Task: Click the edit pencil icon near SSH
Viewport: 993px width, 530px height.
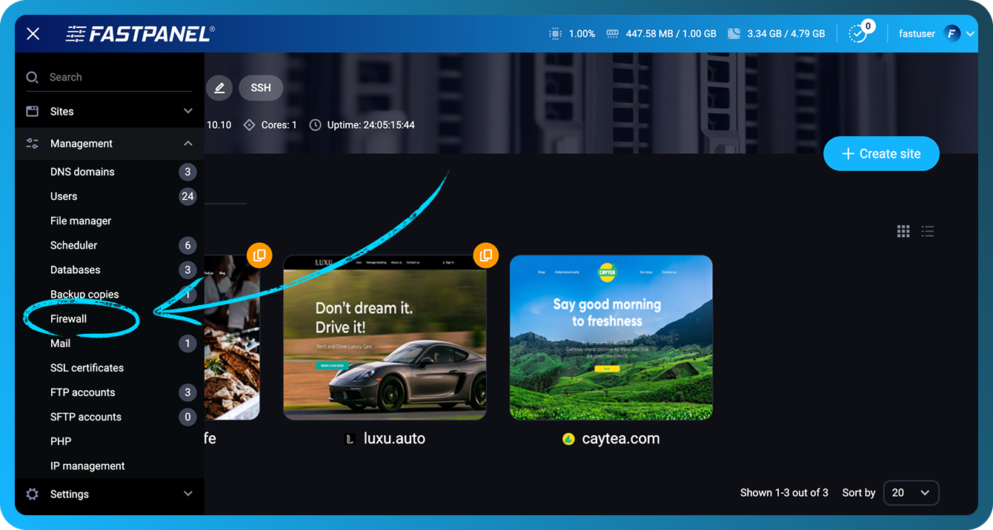Action: 219,87
